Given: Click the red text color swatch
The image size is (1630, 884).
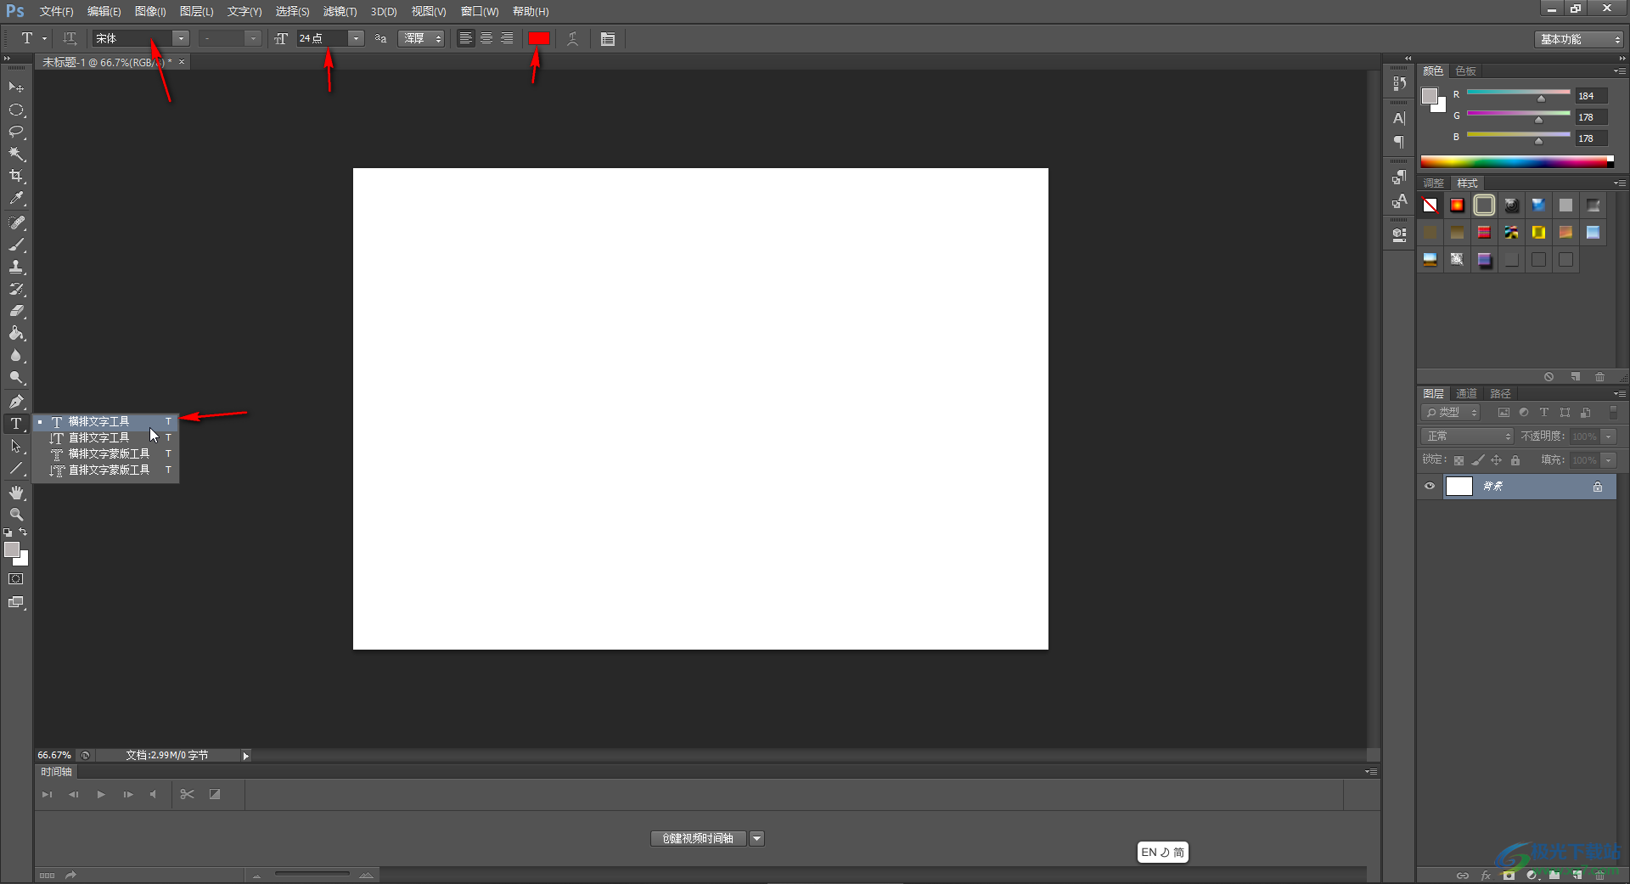Looking at the screenshot, I should click(x=539, y=38).
